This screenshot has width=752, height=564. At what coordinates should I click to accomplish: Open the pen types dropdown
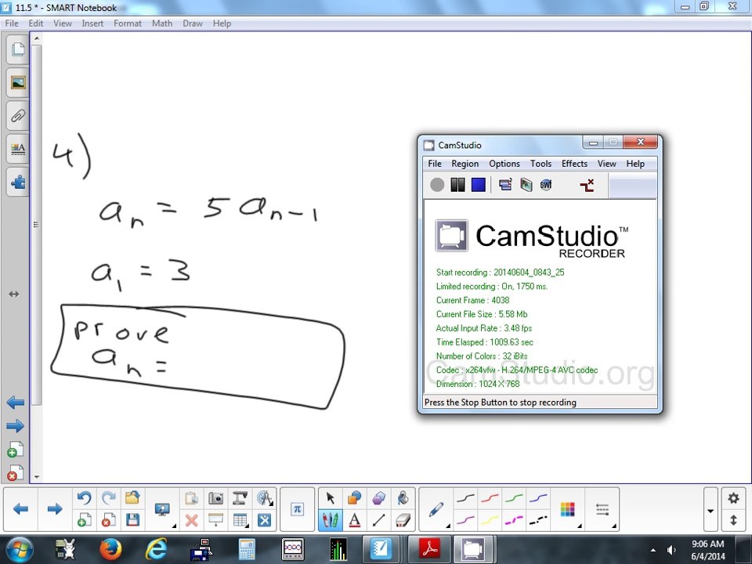point(436,509)
